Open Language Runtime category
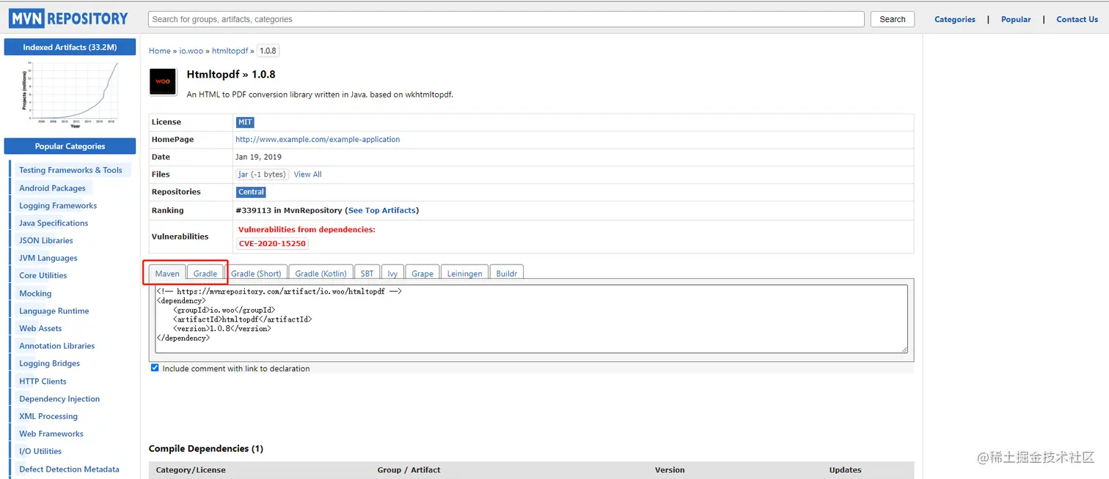Viewport: 1109px width, 479px height. 54,311
